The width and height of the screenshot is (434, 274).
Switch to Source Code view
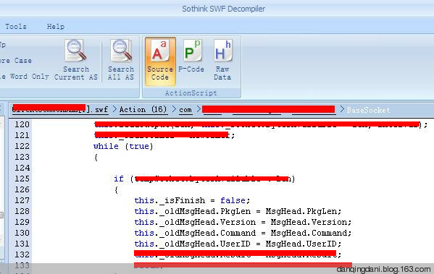click(x=160, y=61)
